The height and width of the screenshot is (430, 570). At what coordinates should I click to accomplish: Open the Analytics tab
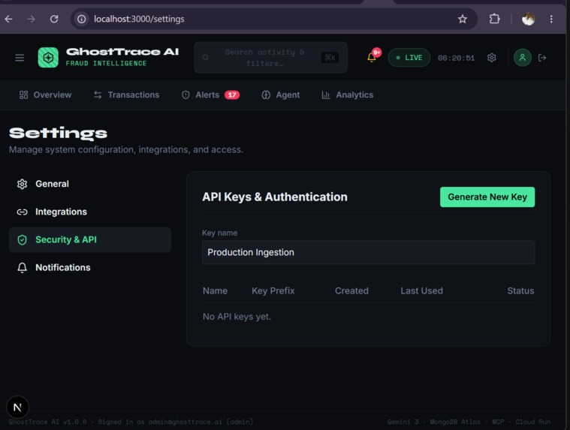pyautogui.click(x=347, y=95)
